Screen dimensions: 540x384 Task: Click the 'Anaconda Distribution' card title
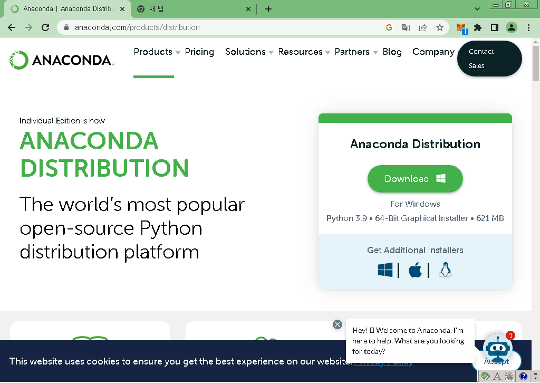pos(415,144)
